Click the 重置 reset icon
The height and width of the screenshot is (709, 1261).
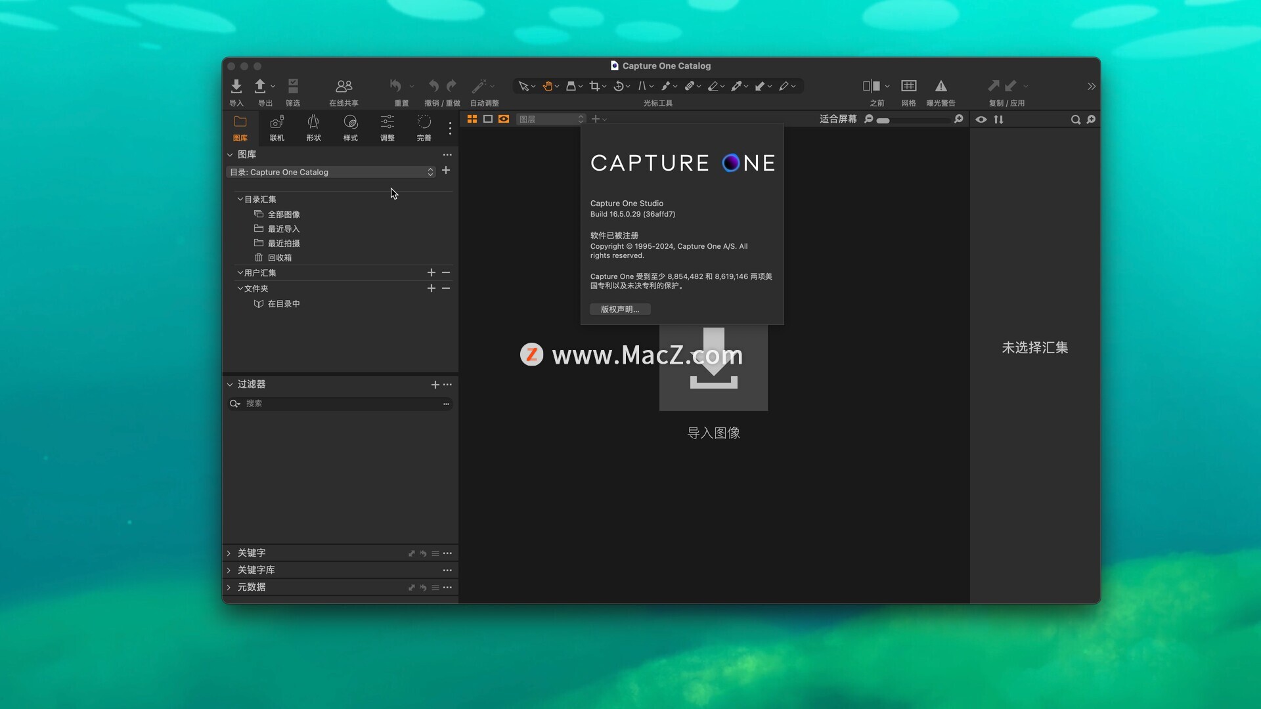(395, 86)
